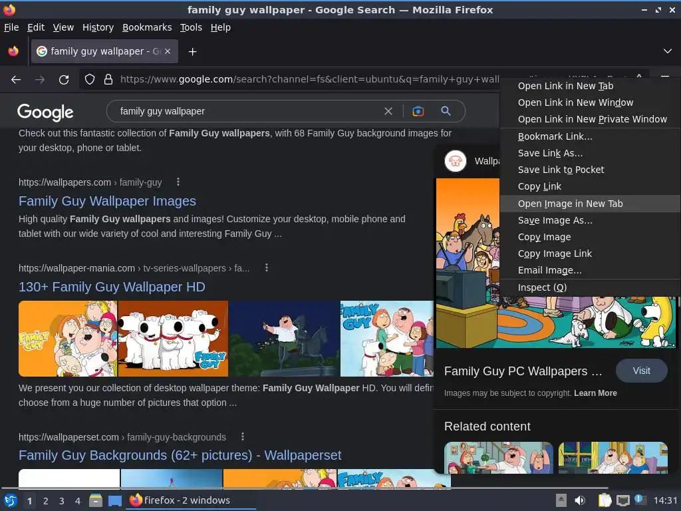681x511 pixels.
Task: Click the removable media tray icon
Action: coord(561,500)
